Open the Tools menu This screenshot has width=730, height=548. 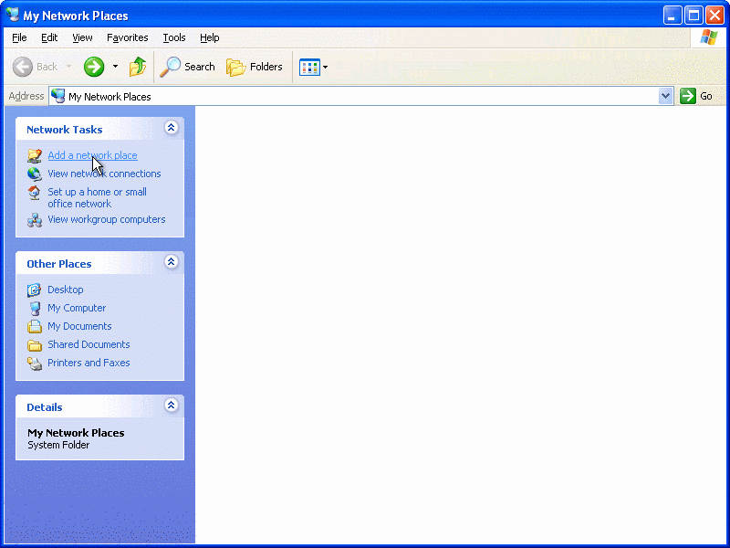pyautogui.click(x=173, y=37)
